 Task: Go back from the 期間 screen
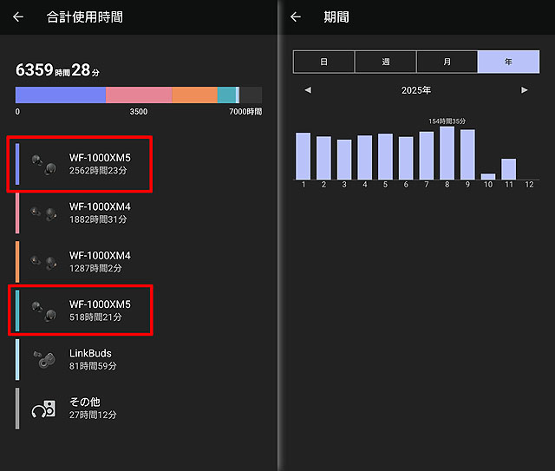pyautogui.click(x=296, y=17)
